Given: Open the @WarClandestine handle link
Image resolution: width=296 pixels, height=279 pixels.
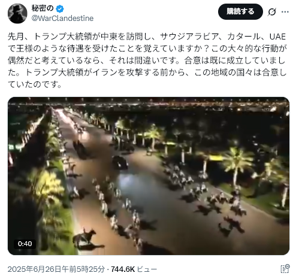Looking at the screenshot, I should click(62, 18).
